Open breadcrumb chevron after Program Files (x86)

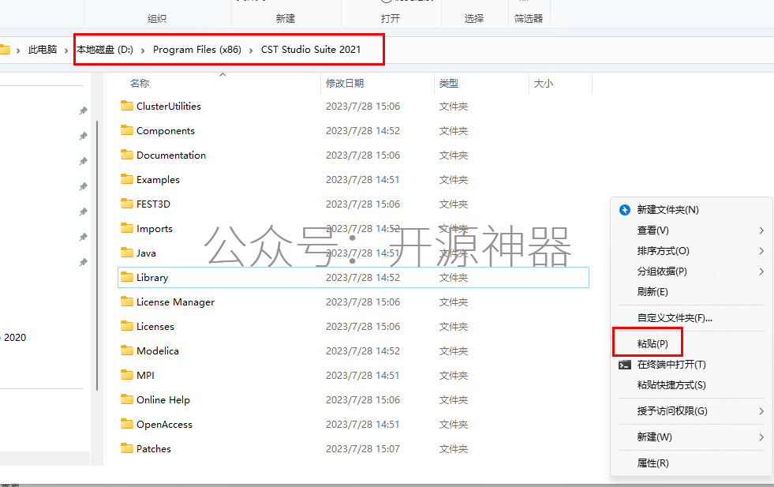251,50
